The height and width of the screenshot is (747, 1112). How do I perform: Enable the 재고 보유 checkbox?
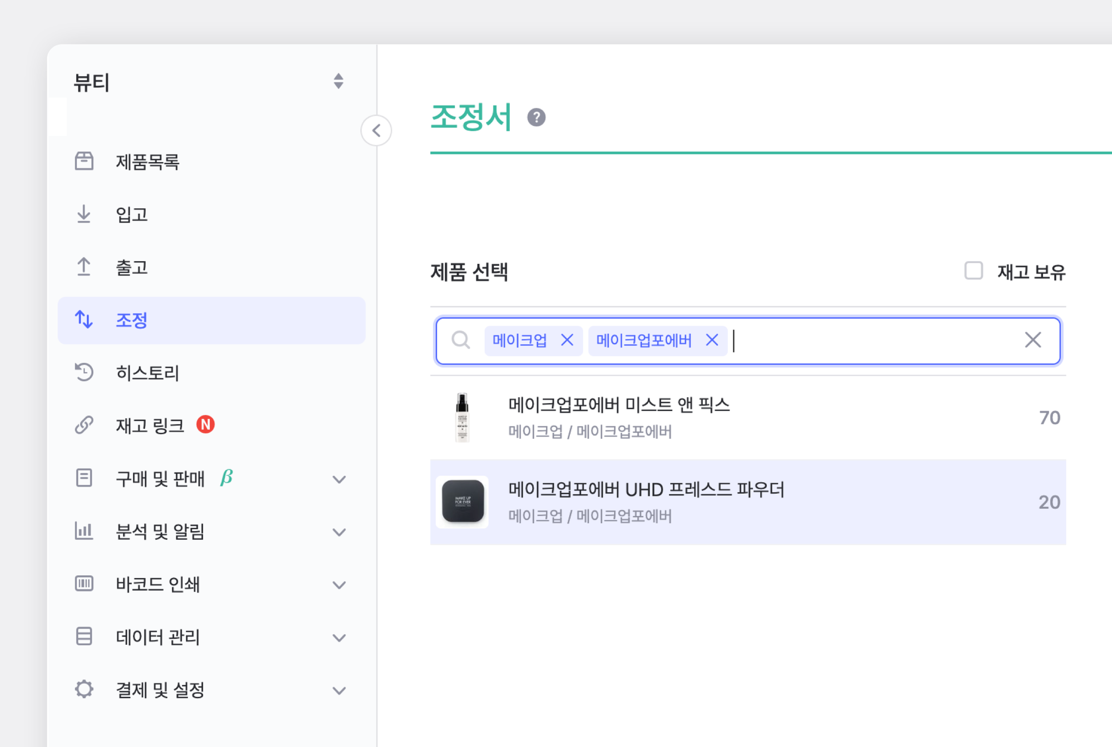(x=974, y=271)
